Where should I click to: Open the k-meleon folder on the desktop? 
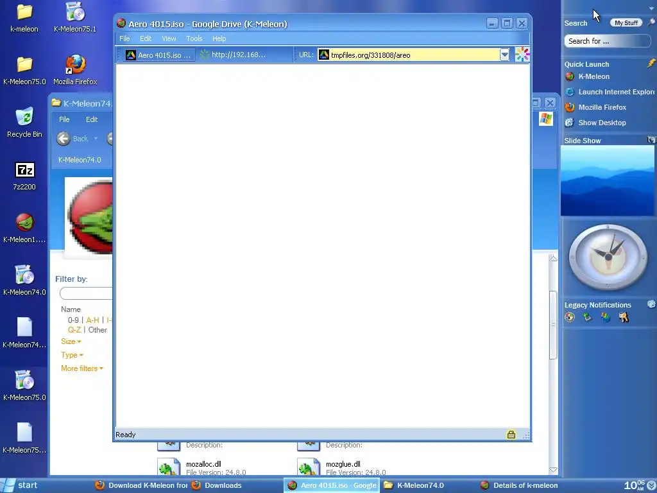(24, 17)
